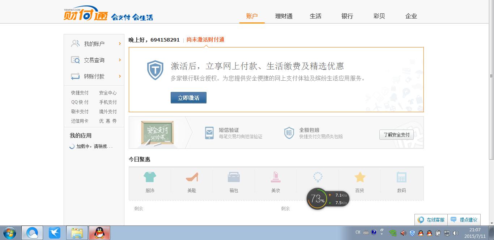Open 提点建议 feedback button
494x240 pixels.
click(464, 220)
